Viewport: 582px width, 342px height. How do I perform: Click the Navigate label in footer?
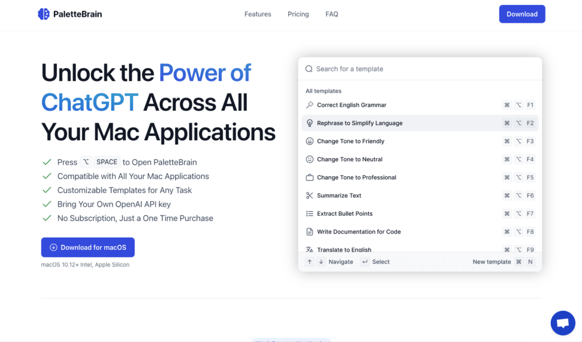(x=341, y=262)
